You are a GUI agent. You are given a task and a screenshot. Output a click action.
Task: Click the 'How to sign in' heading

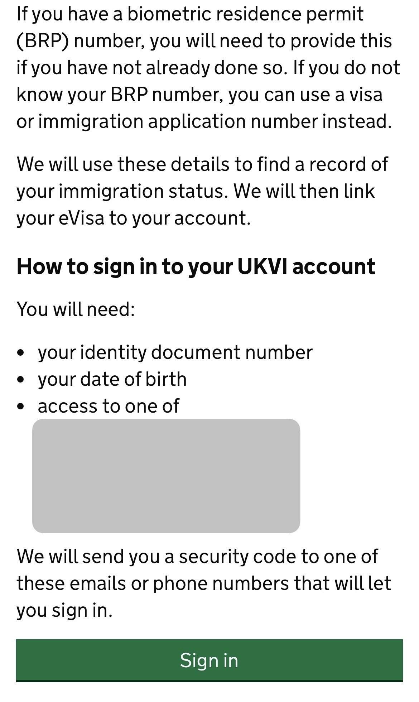pyautogui.click(x=196, y=267)
